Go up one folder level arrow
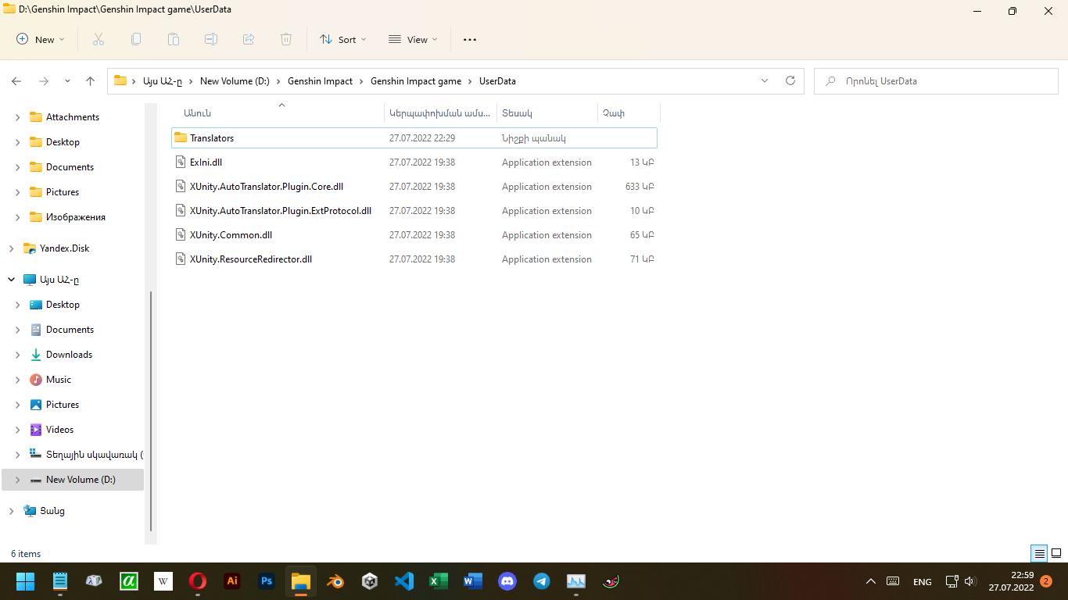1068x600 pixels. click(x=90, y=81)
